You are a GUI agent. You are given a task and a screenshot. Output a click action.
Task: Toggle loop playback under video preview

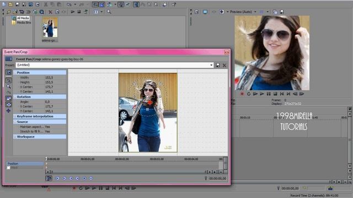click(249, 94)
